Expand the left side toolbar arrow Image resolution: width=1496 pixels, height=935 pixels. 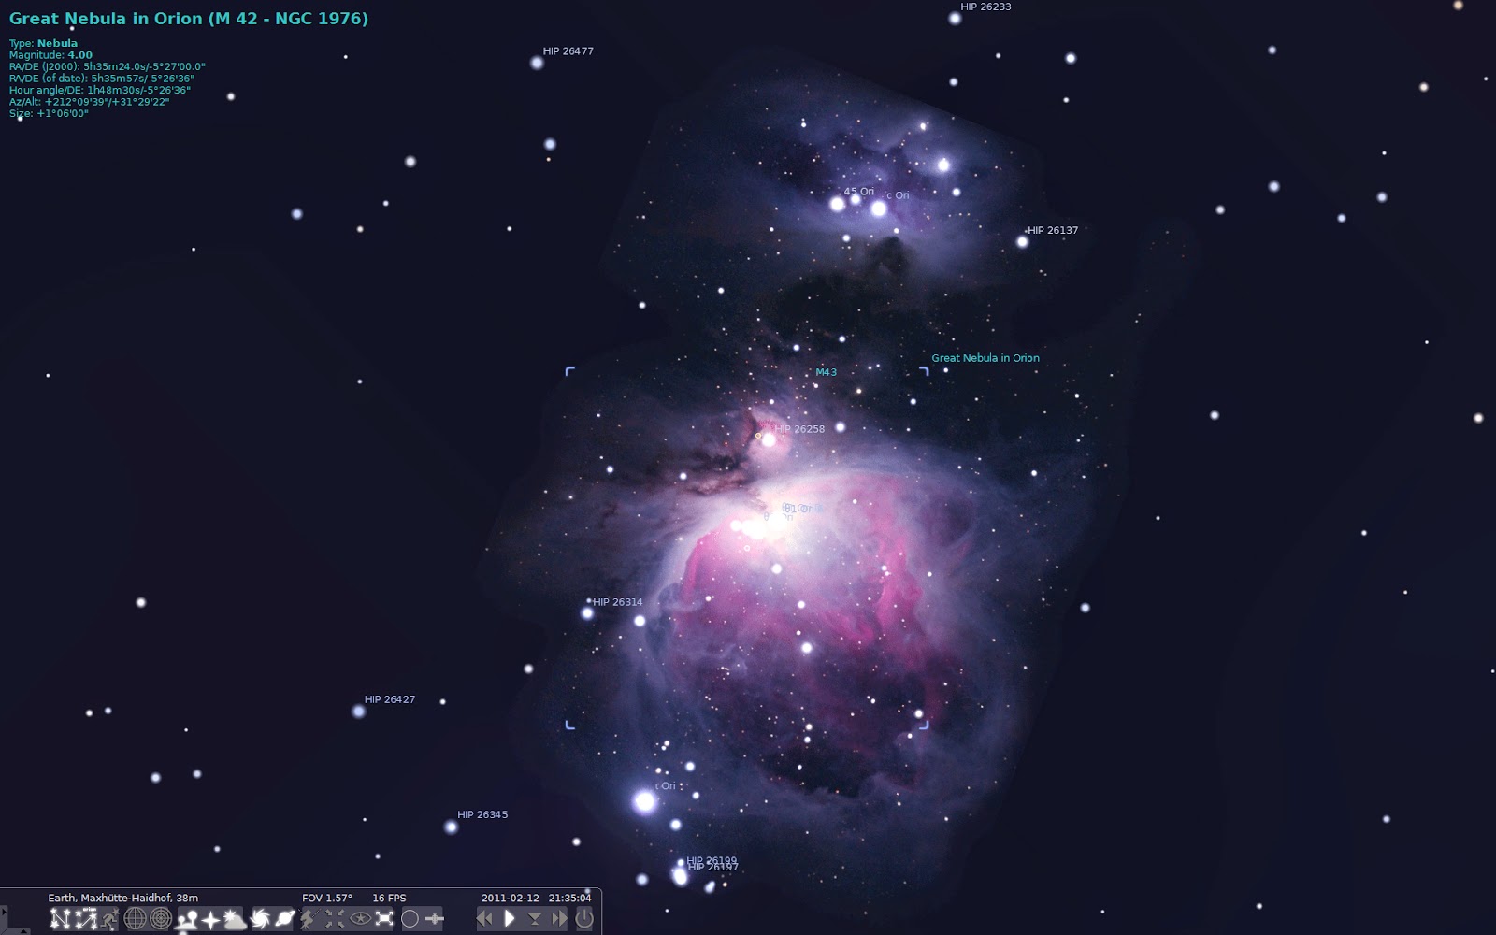pos(4,913)
